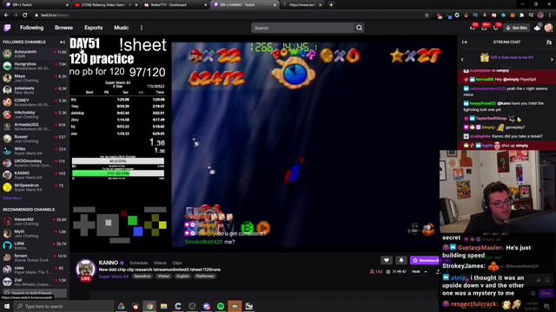Screen dimensions: 556x312
Task: Open HasanAbi in recommended channels
Action: click(x=35, y=221)
